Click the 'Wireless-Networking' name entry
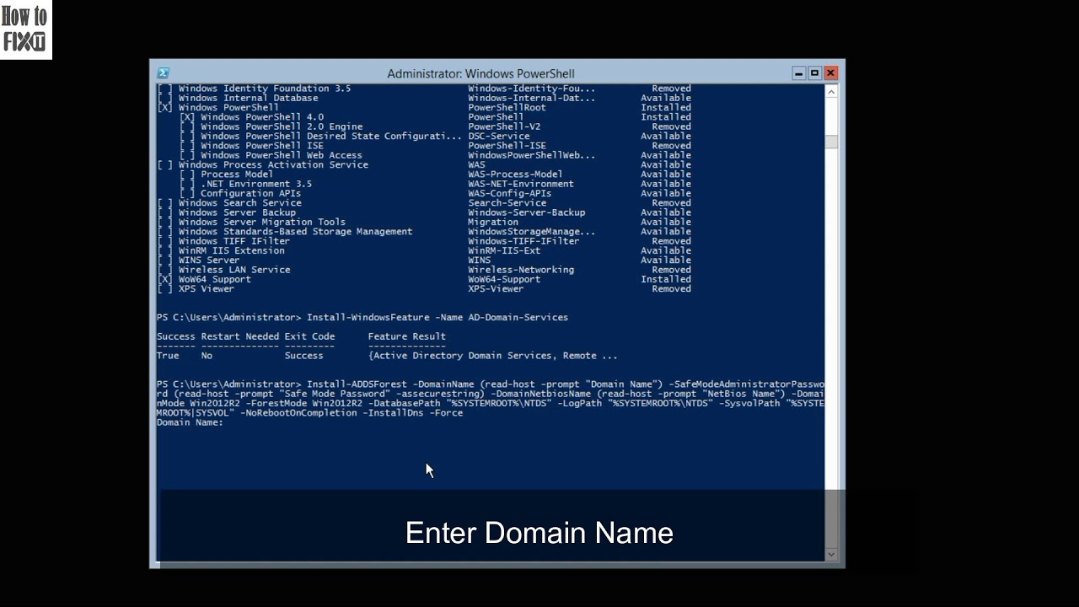1079x607 pixels. point(521,270)
